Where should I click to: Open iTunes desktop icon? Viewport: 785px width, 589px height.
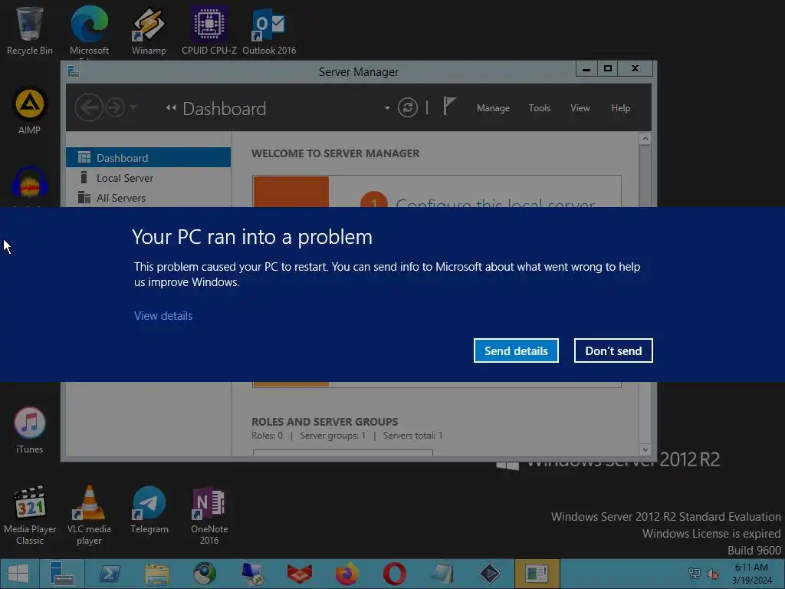point(30,429)
